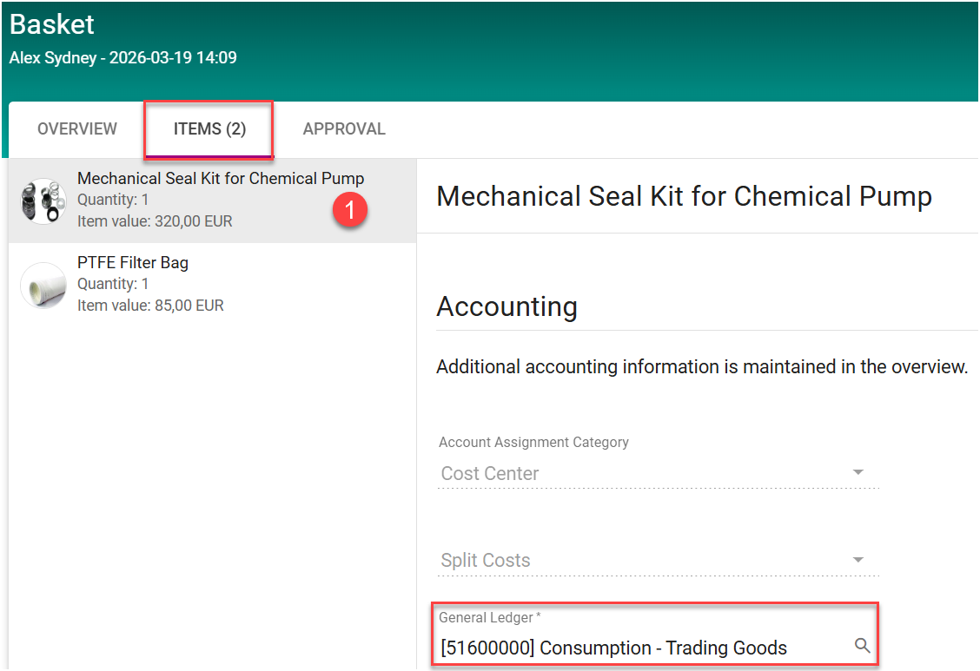Click the Mechanical Seal Kit product thumbnail
This screenshot has height=671, width=980.
pyautogui.click(x=43, y=201)
